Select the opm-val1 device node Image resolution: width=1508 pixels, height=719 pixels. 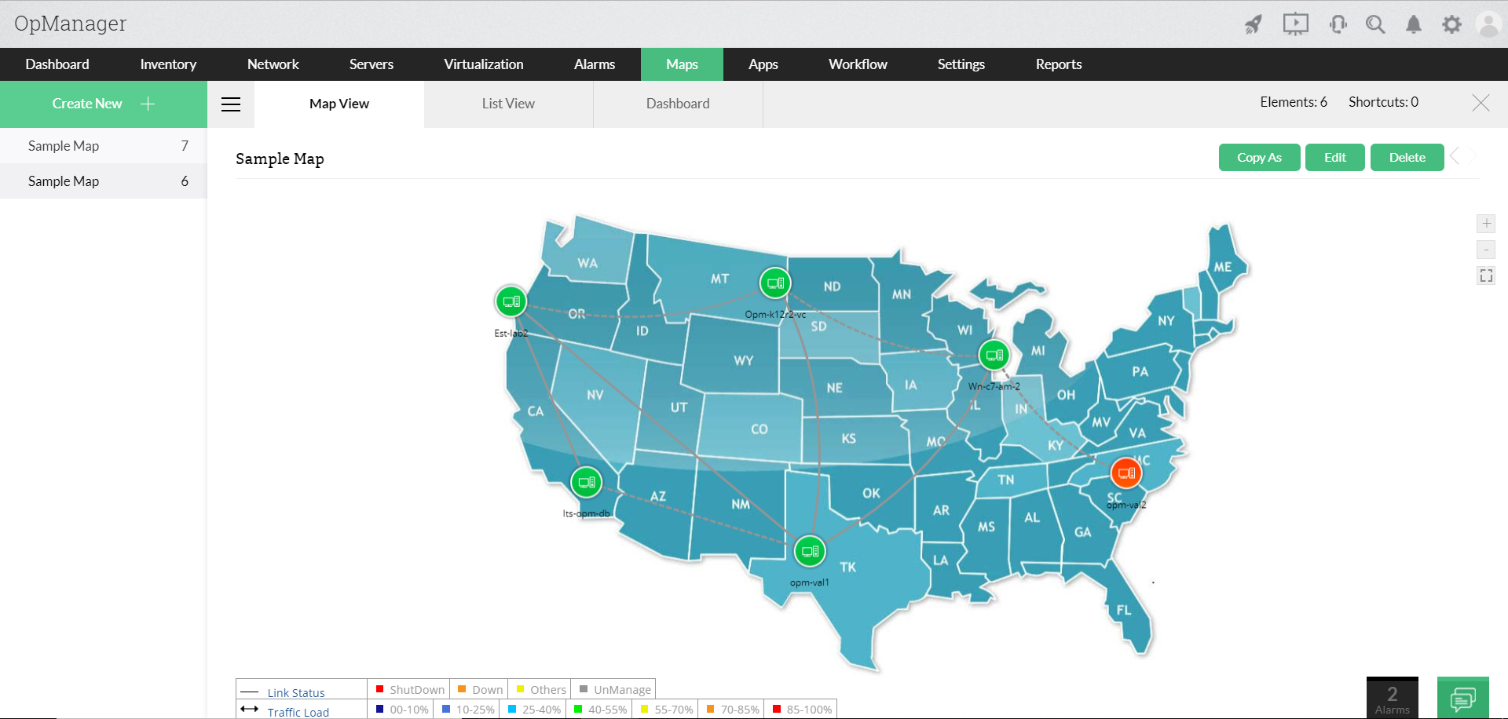(x=810, y=552)
